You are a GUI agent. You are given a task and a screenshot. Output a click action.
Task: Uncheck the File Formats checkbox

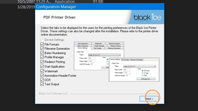point(42,44)
